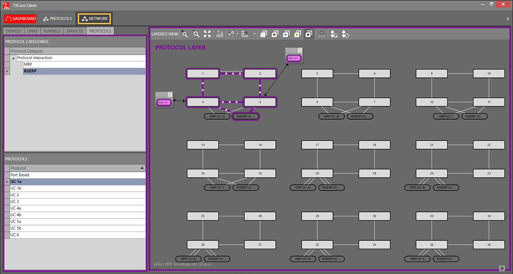Viewport: 513px width, 274px height.
Task: Click network node 3
Action: point(260,102)
